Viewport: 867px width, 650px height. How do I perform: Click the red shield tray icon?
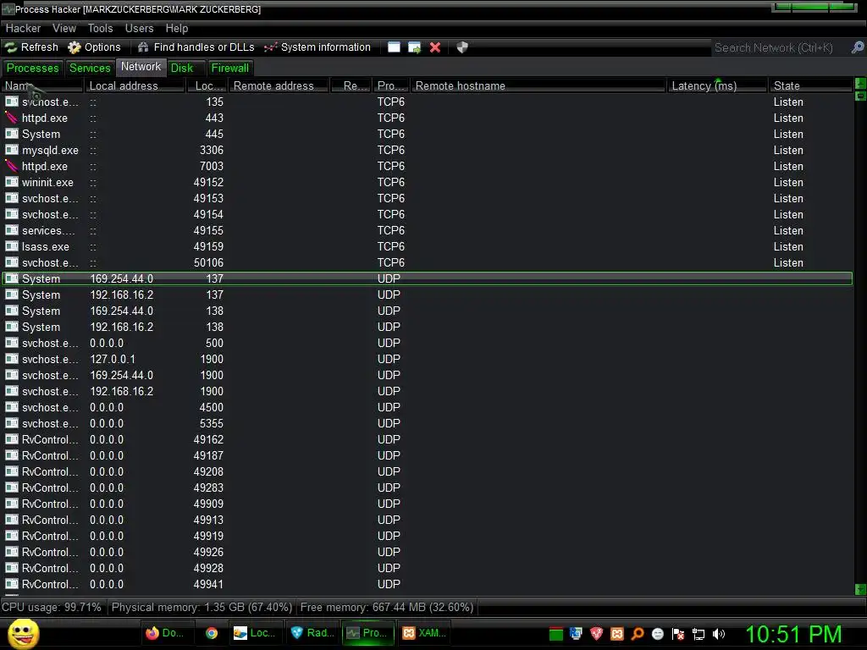597,634
